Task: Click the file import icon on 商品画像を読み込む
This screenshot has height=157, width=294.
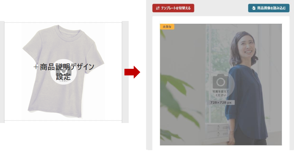Action: (x=253, y=8)
